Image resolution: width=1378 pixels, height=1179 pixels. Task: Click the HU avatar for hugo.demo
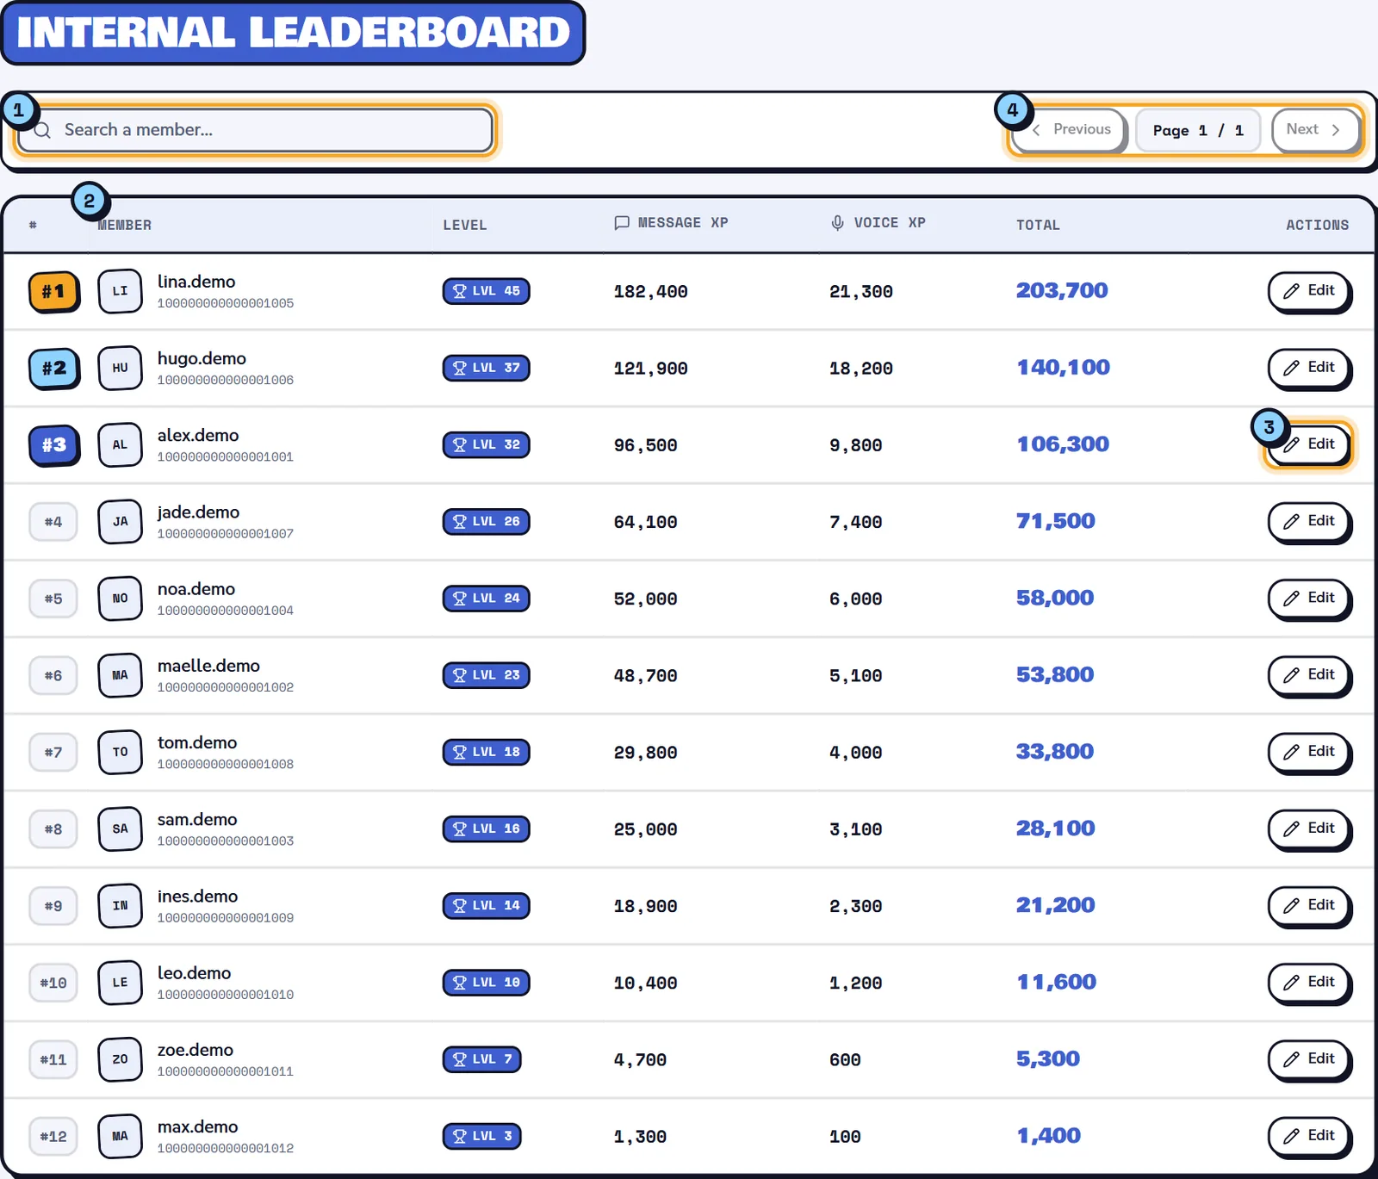tap(120, 368)
